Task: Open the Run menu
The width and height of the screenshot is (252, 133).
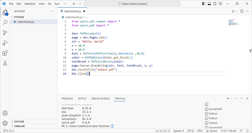Action: pos(57,4)
